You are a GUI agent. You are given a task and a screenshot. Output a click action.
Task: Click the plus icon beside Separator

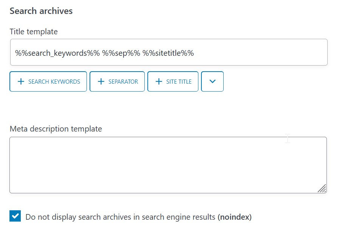pos(101,81)
